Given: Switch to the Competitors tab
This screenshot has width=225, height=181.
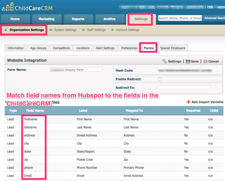Looking at the screenshot, I should coord(61,48).
